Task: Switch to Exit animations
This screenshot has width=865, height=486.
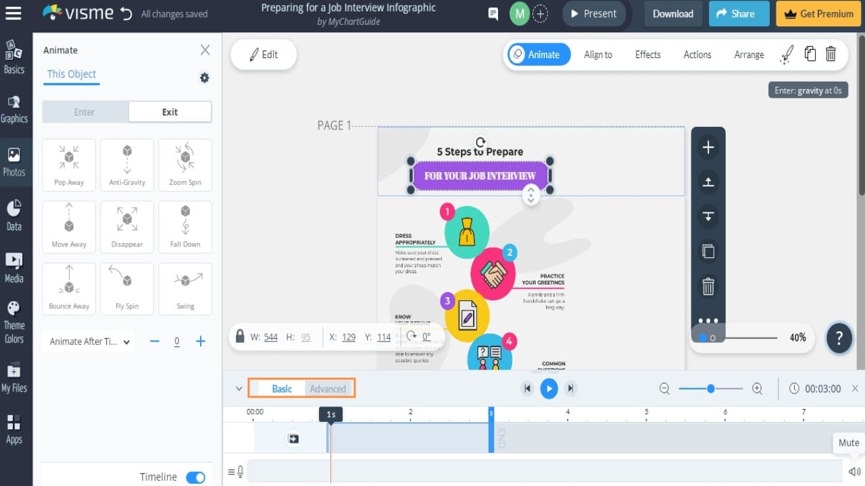Action: (170, 112)
